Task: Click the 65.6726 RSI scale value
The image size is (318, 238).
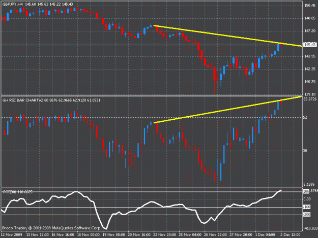Action: pyautogui.click(x=310, y=99)
